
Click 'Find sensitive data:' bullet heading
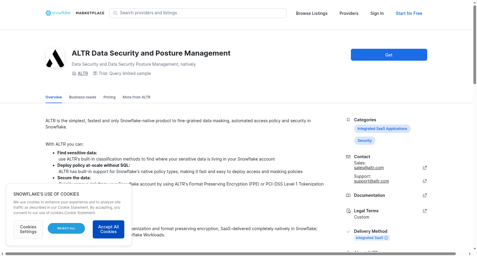[x=77, y=153]
